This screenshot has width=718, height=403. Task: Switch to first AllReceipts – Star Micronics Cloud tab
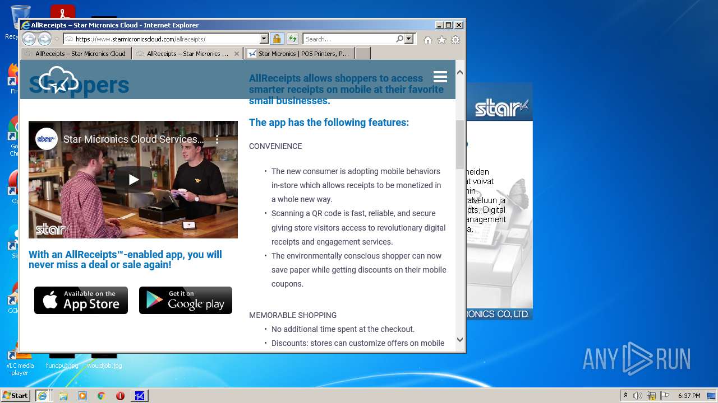pyautogui.click(x=76, y=54)
